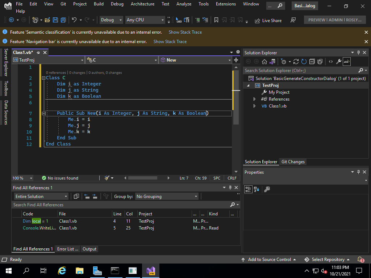This screenshot has width=371, height=278.
Task: Collapse the Class C code block
Action: coord(43,78)
